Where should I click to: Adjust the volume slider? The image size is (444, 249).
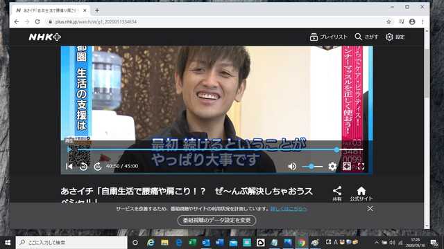[312, 167]
